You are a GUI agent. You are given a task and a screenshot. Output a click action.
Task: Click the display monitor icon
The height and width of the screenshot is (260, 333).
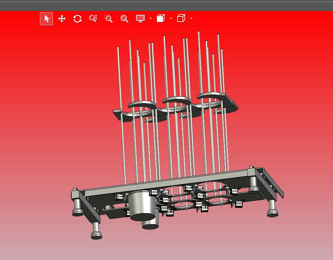coord(140,18)
